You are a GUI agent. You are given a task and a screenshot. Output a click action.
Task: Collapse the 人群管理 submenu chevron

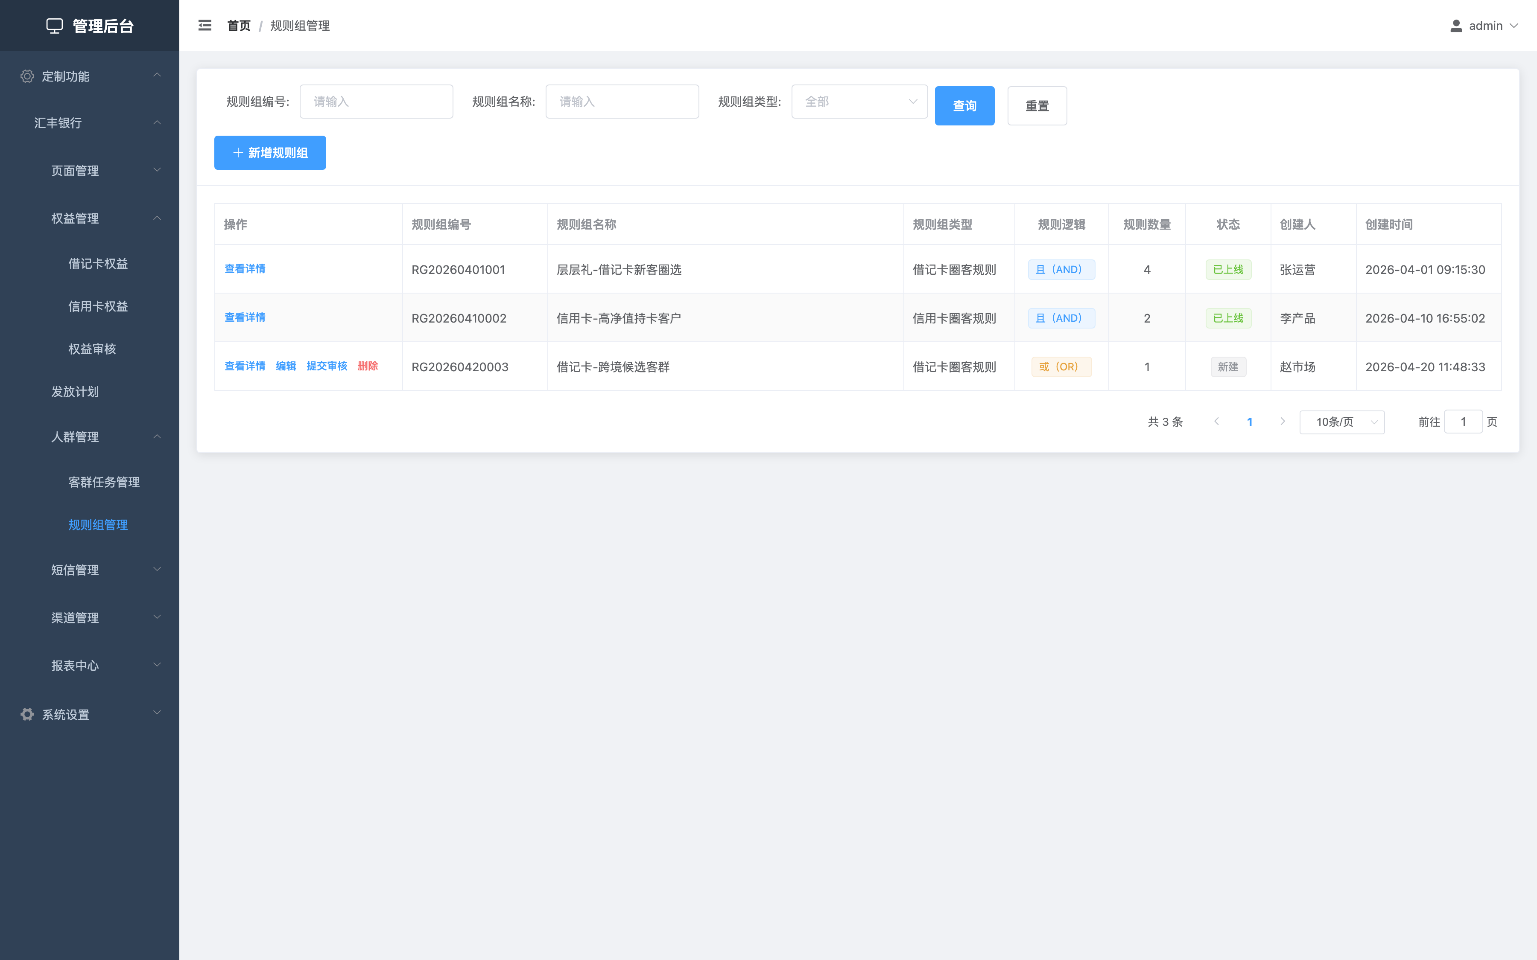click(x=157, y=437)
